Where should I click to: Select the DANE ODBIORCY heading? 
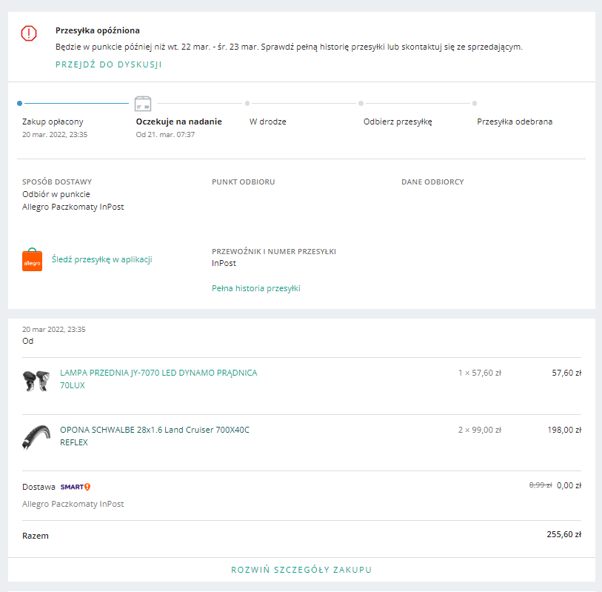pos(432,182)
